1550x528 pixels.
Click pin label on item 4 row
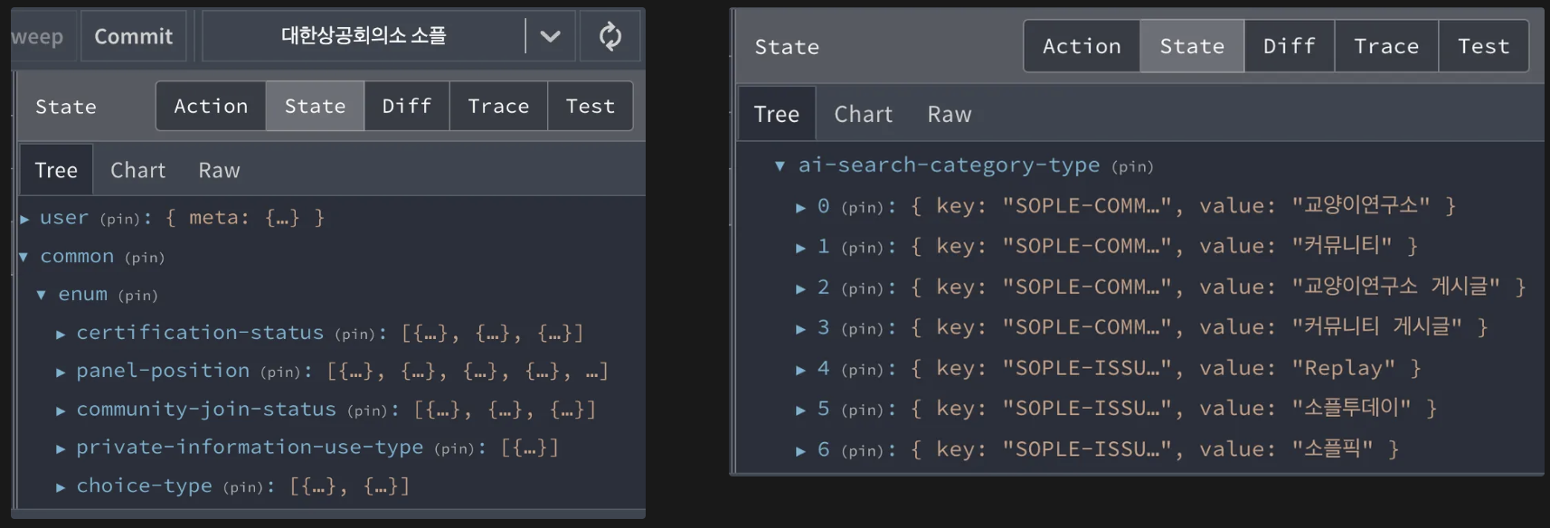(863, 370)
